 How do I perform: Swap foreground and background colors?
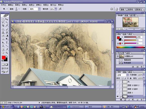7,56
